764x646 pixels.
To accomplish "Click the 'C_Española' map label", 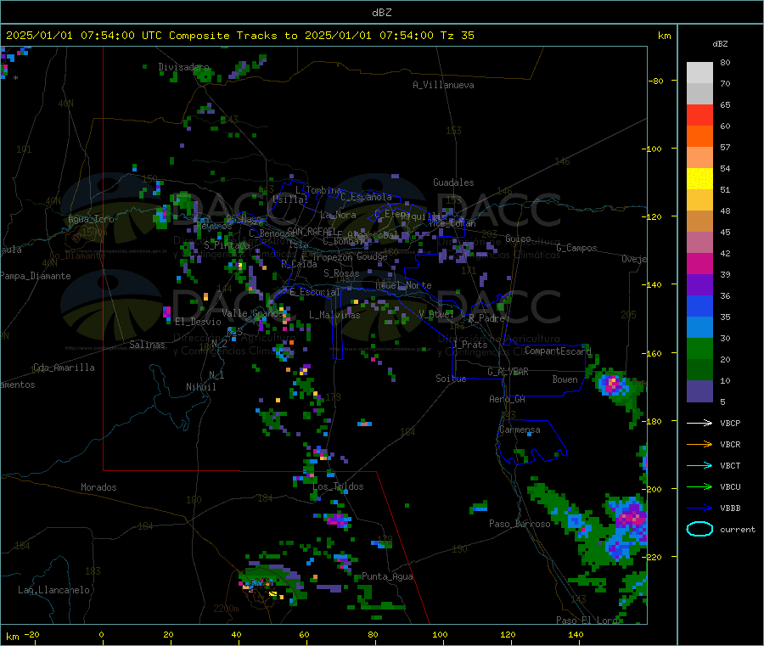I will pyautogui.click(x=367, y=197).
